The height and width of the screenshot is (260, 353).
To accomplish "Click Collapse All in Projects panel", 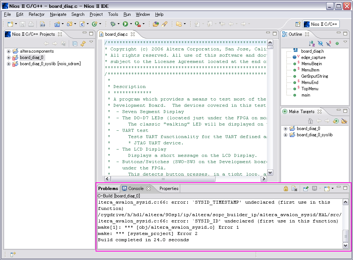I will (75, 43).
